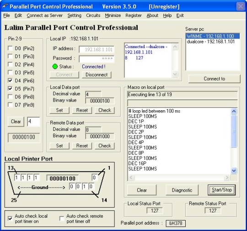247x231 pixels.
Task: Close the Parallel Port Control window
Action: [241, 6]
